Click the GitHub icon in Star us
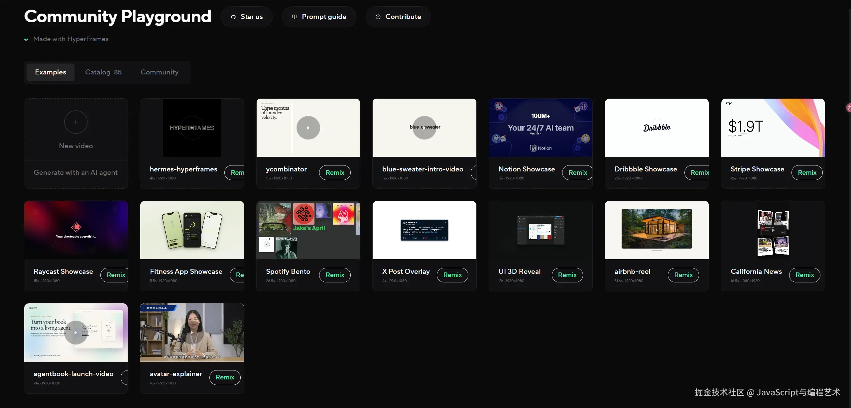This screenshot has height=408, width=851. click(233, 17)
